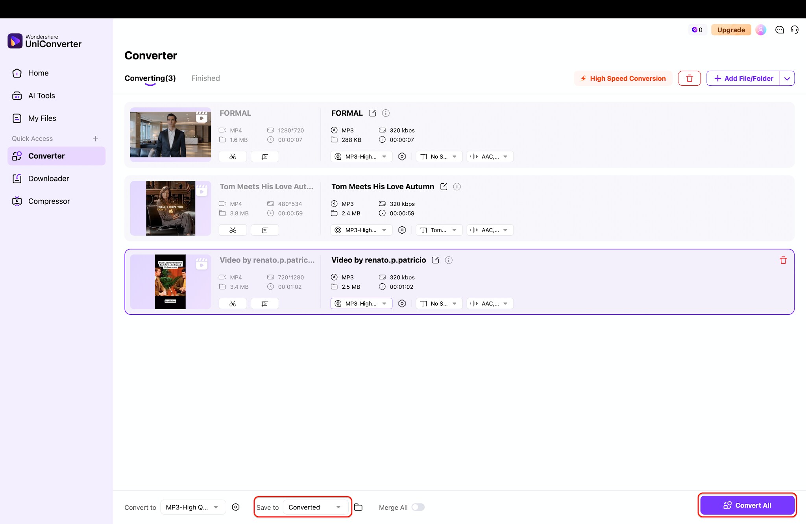Click the Tom Meets His Love Autumn thumbnail
Image resolution: width=806 pixels, height=524 pixels.
[x=170, y=208]
